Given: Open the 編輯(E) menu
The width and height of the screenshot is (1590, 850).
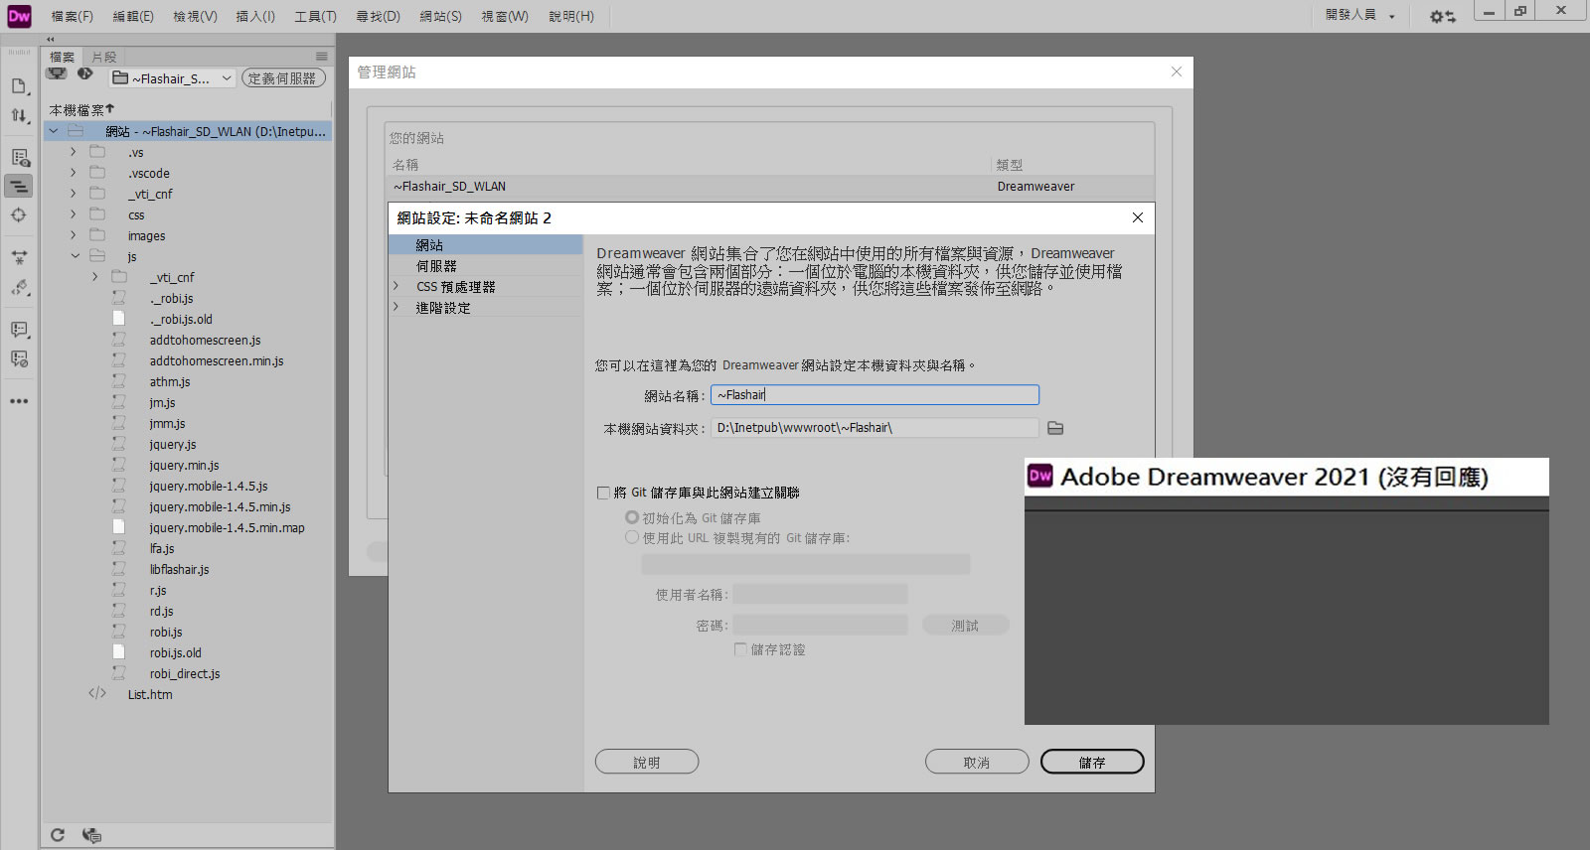Looking at the screenshot, I should (x=133, y=16).
